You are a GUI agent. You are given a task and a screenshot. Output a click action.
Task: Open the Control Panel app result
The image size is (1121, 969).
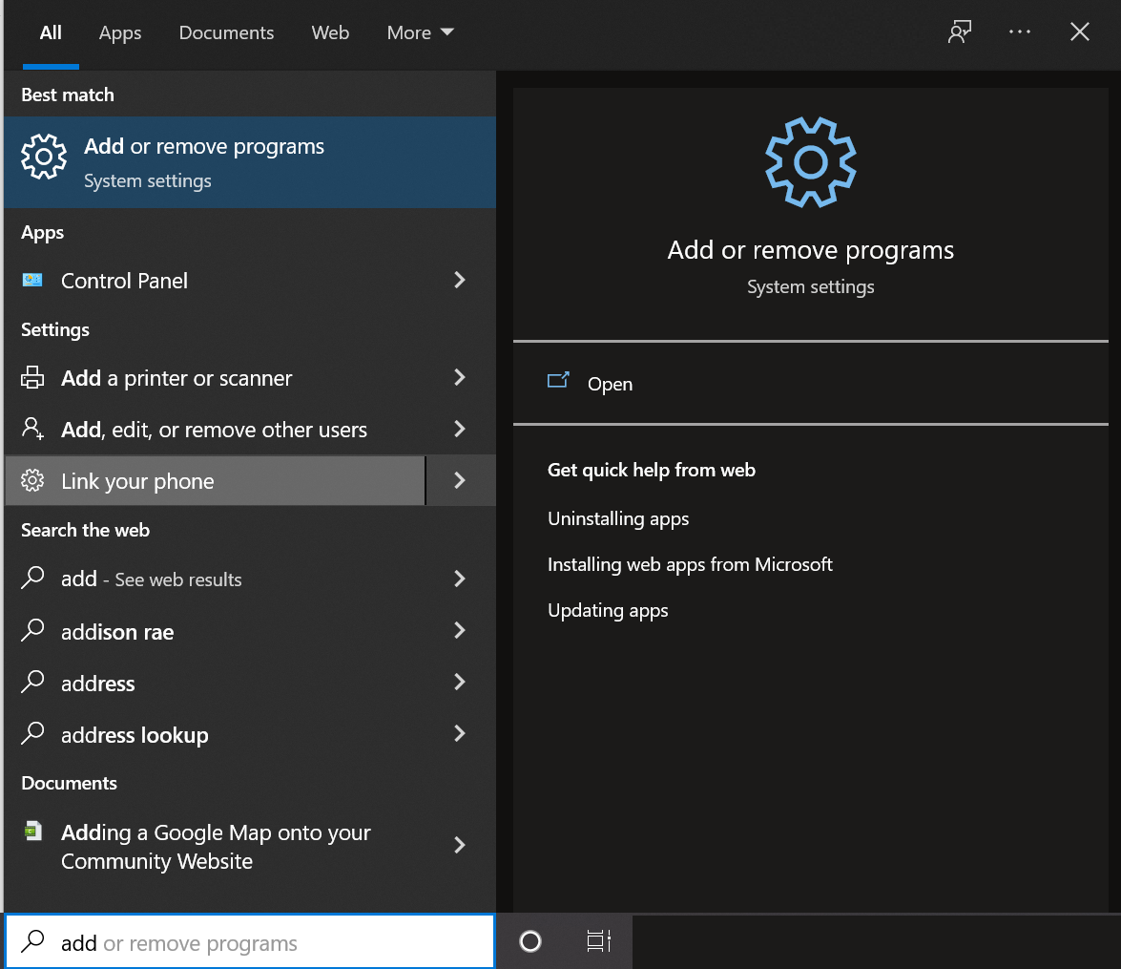click(215, 280)
